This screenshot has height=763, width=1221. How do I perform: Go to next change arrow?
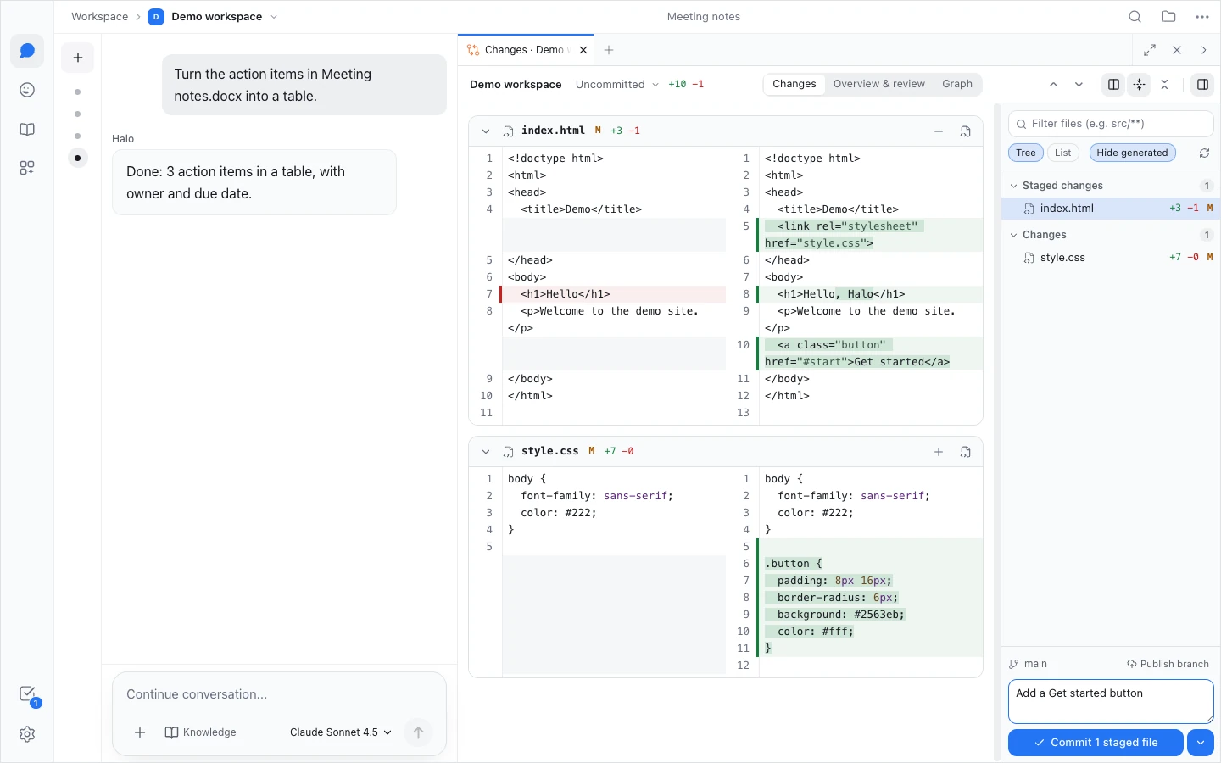click(1079, 84)
